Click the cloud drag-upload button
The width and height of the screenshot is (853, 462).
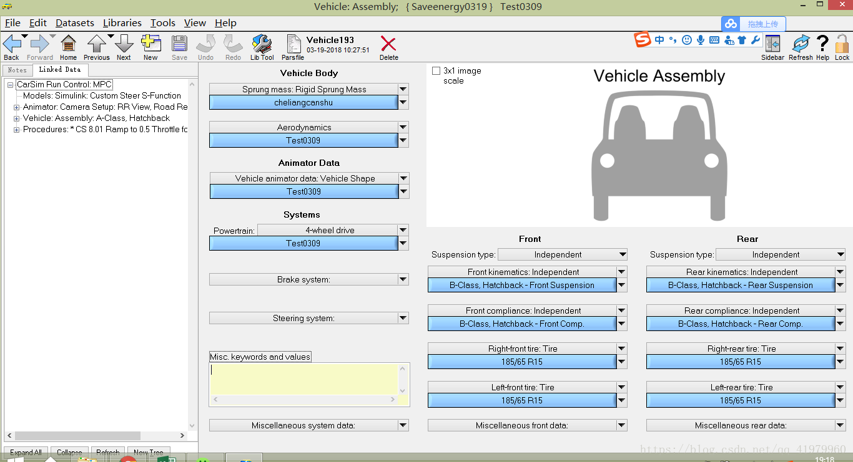click(753, 24)
